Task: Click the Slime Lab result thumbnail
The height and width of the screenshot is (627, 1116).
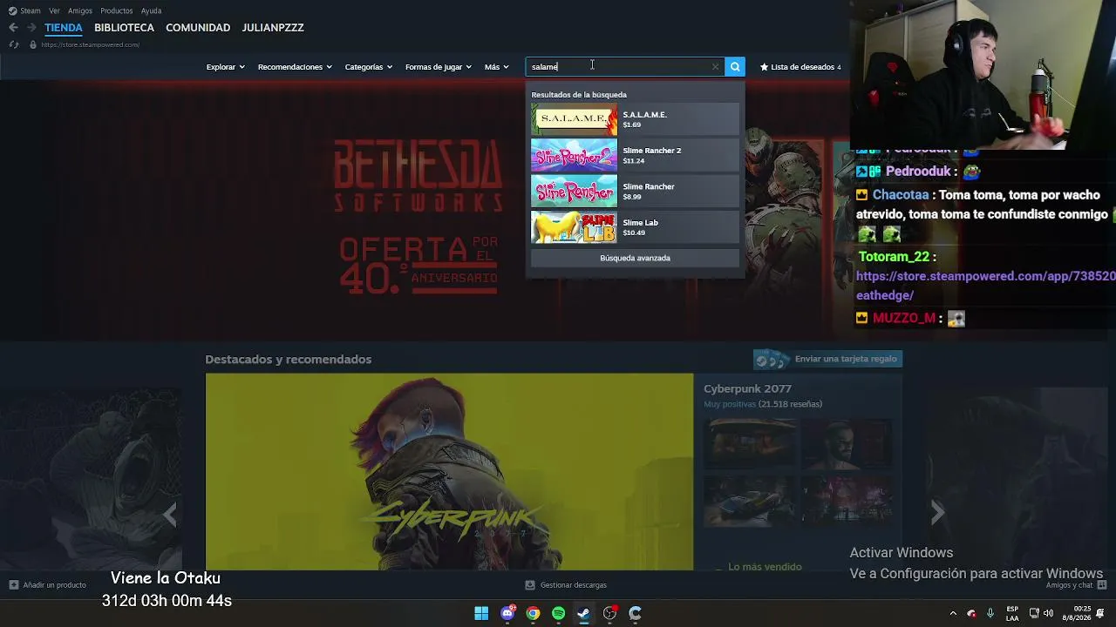Action: tap(574, 227)
